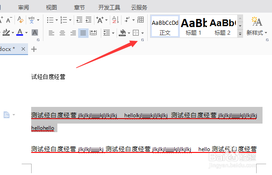272x175 pixels.
Task: Add a new document tab
Action: [34, 49]
